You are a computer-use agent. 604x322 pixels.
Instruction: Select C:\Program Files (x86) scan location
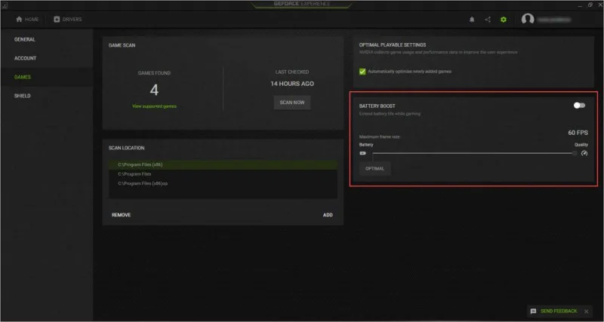(x=223, y=164)
